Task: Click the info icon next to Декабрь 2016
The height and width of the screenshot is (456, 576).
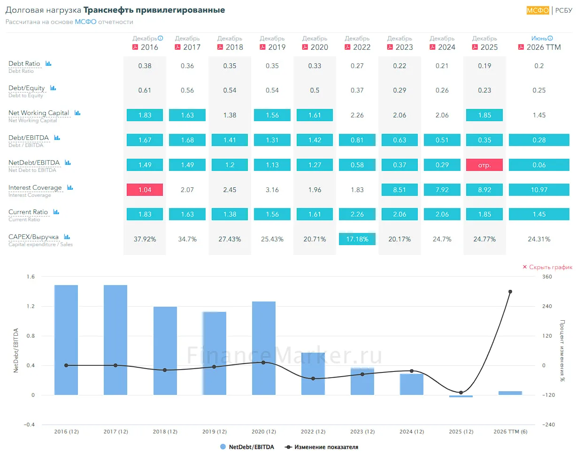Action: click(161, 39)
